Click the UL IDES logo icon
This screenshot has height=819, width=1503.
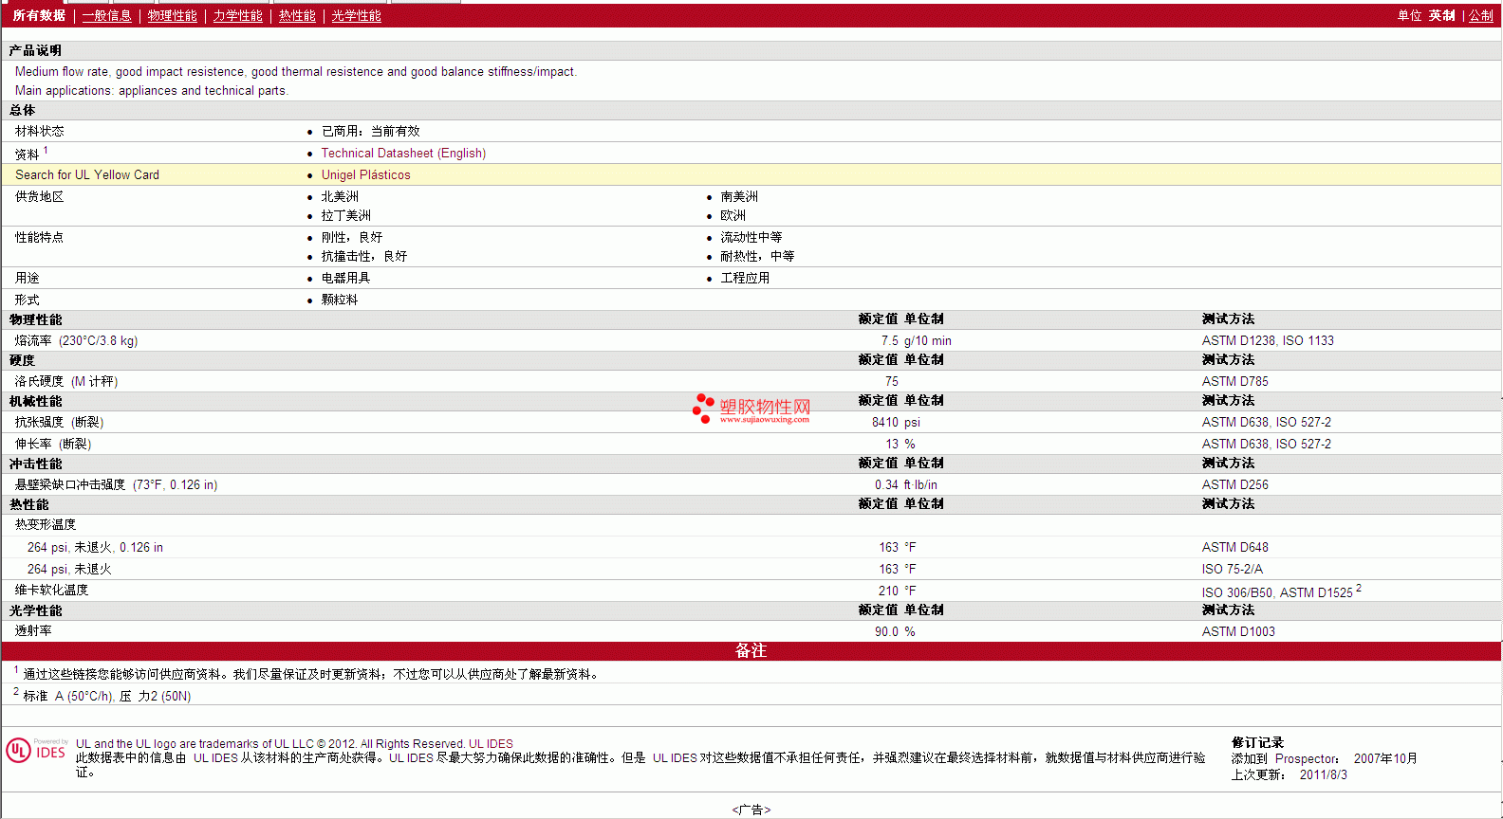tap(36, 751)
